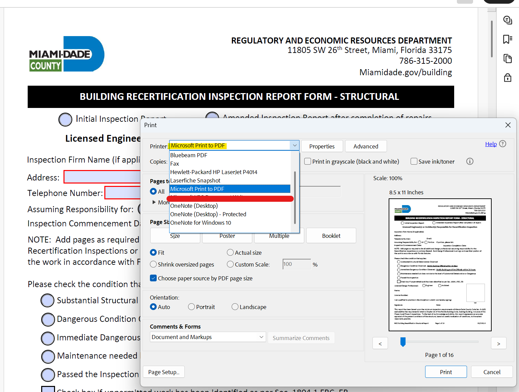Click the Print button
Viewport: 519px width, 392px height.
446,372
